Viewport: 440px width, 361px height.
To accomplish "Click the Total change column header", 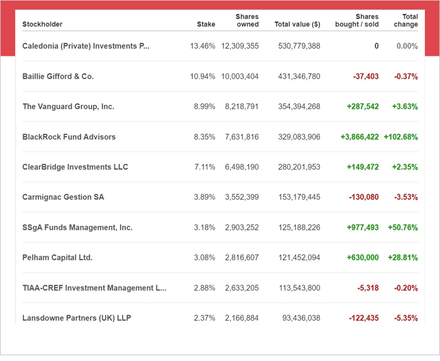I will click(406, 21).
